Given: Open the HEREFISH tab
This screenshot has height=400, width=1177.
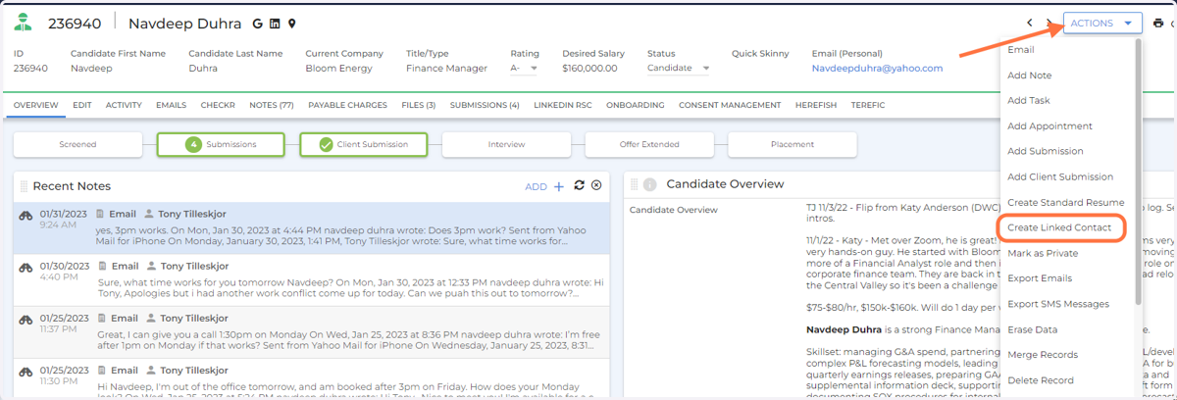Looking at the screenshot, I should click(x=816, y=105).
